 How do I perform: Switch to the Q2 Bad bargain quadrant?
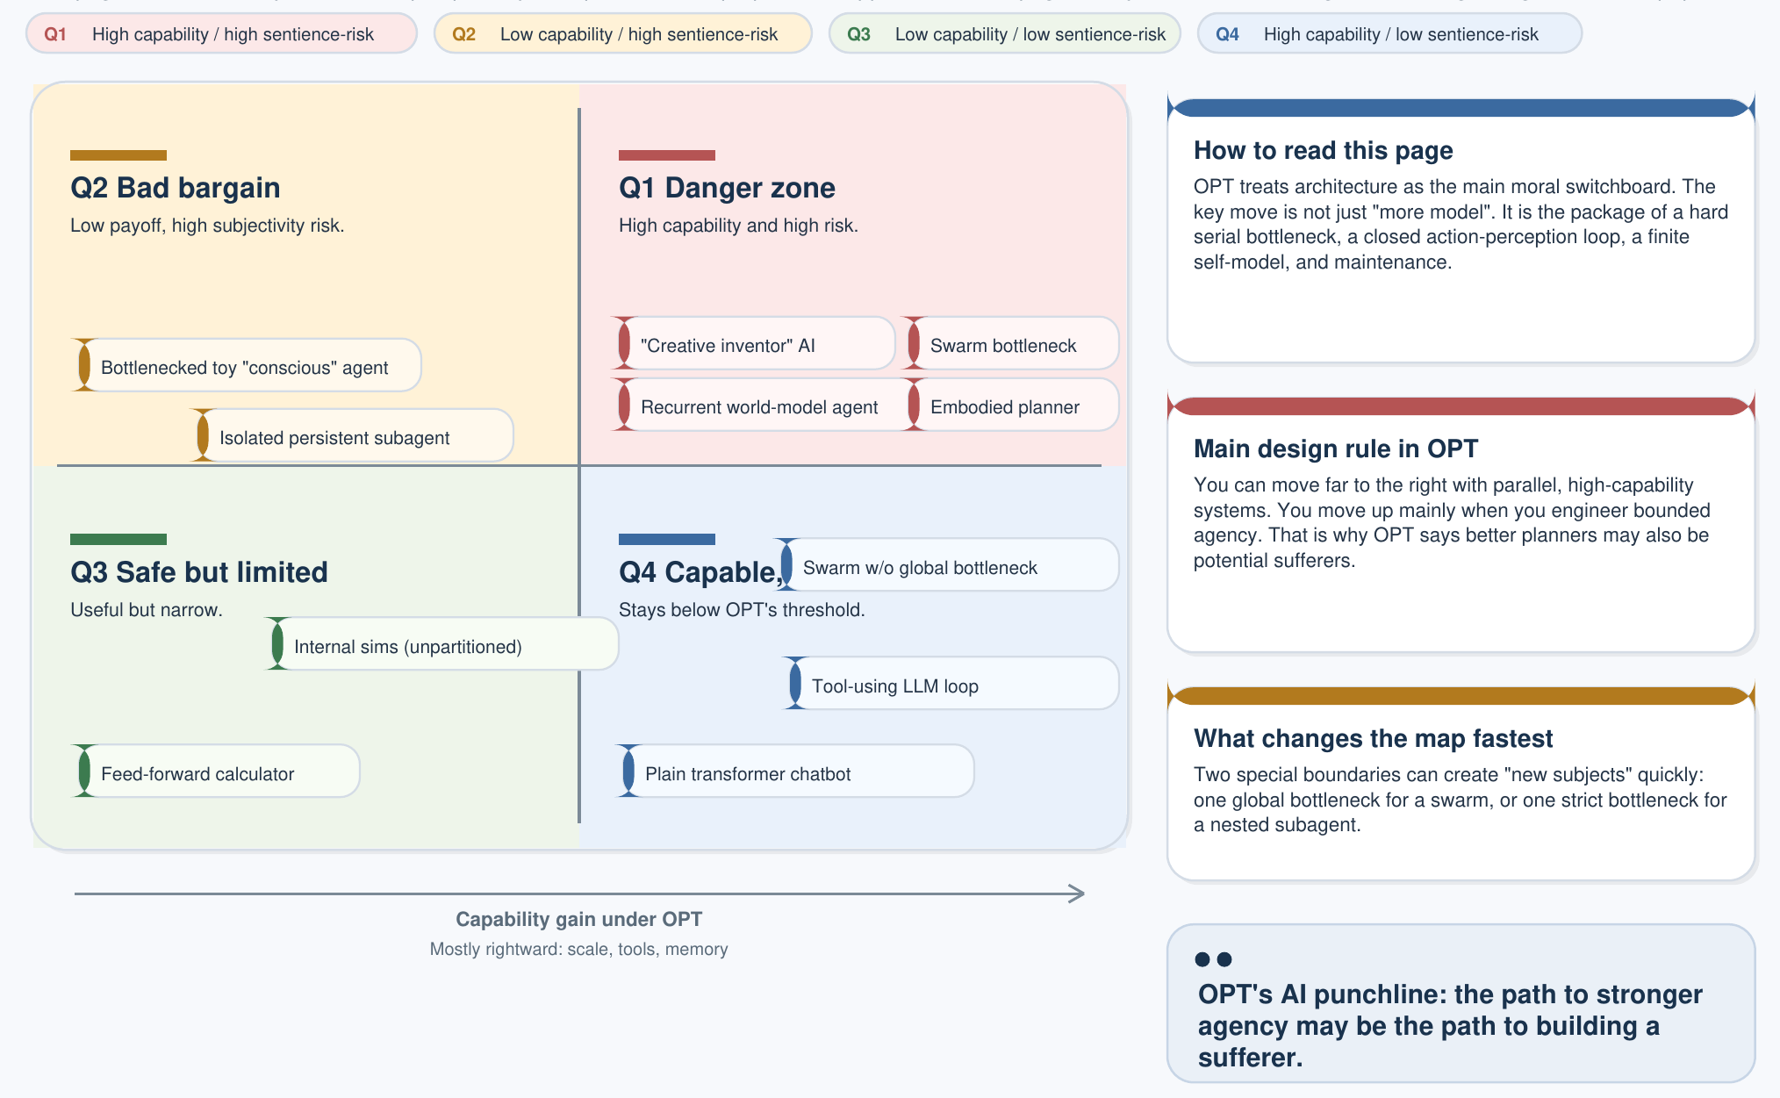point(176,187)
